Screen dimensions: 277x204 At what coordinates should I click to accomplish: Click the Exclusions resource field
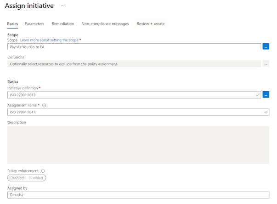[x=134, y=64]
